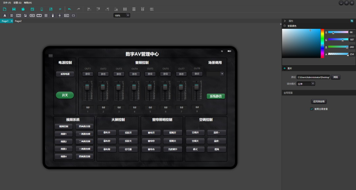Click the save floppy disk icon
Screen dimensions: 356x190
pos(14,9)
